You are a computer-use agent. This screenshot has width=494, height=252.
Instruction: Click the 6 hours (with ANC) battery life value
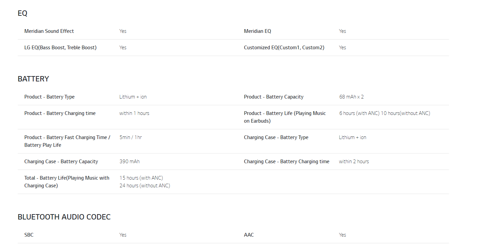[x=359, y=113]
